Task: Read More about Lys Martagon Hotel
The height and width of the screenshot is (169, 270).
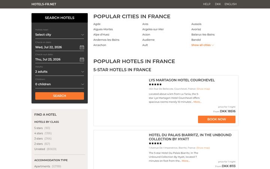Action: pos(197,102)
